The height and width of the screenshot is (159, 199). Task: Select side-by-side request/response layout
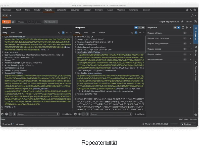136,28
